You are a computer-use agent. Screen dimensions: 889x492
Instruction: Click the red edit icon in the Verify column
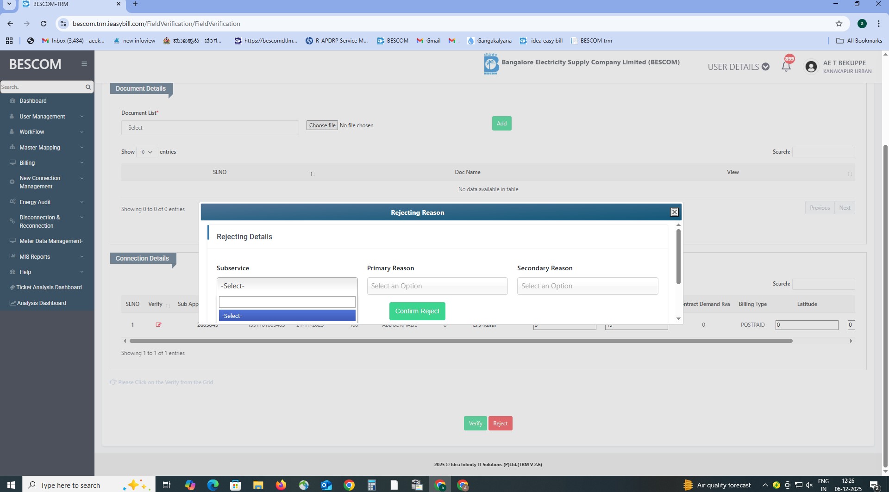pos(159,325)
